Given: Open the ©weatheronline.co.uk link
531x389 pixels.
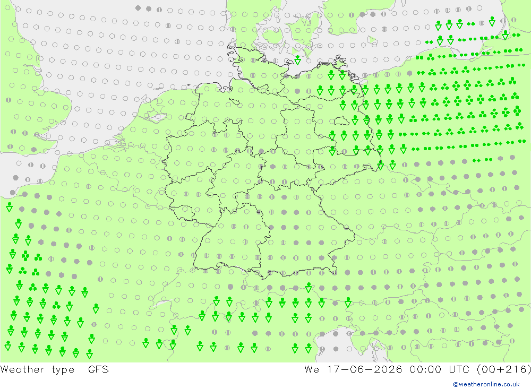Looking at the screenshot, I should [x=486, y=384].
